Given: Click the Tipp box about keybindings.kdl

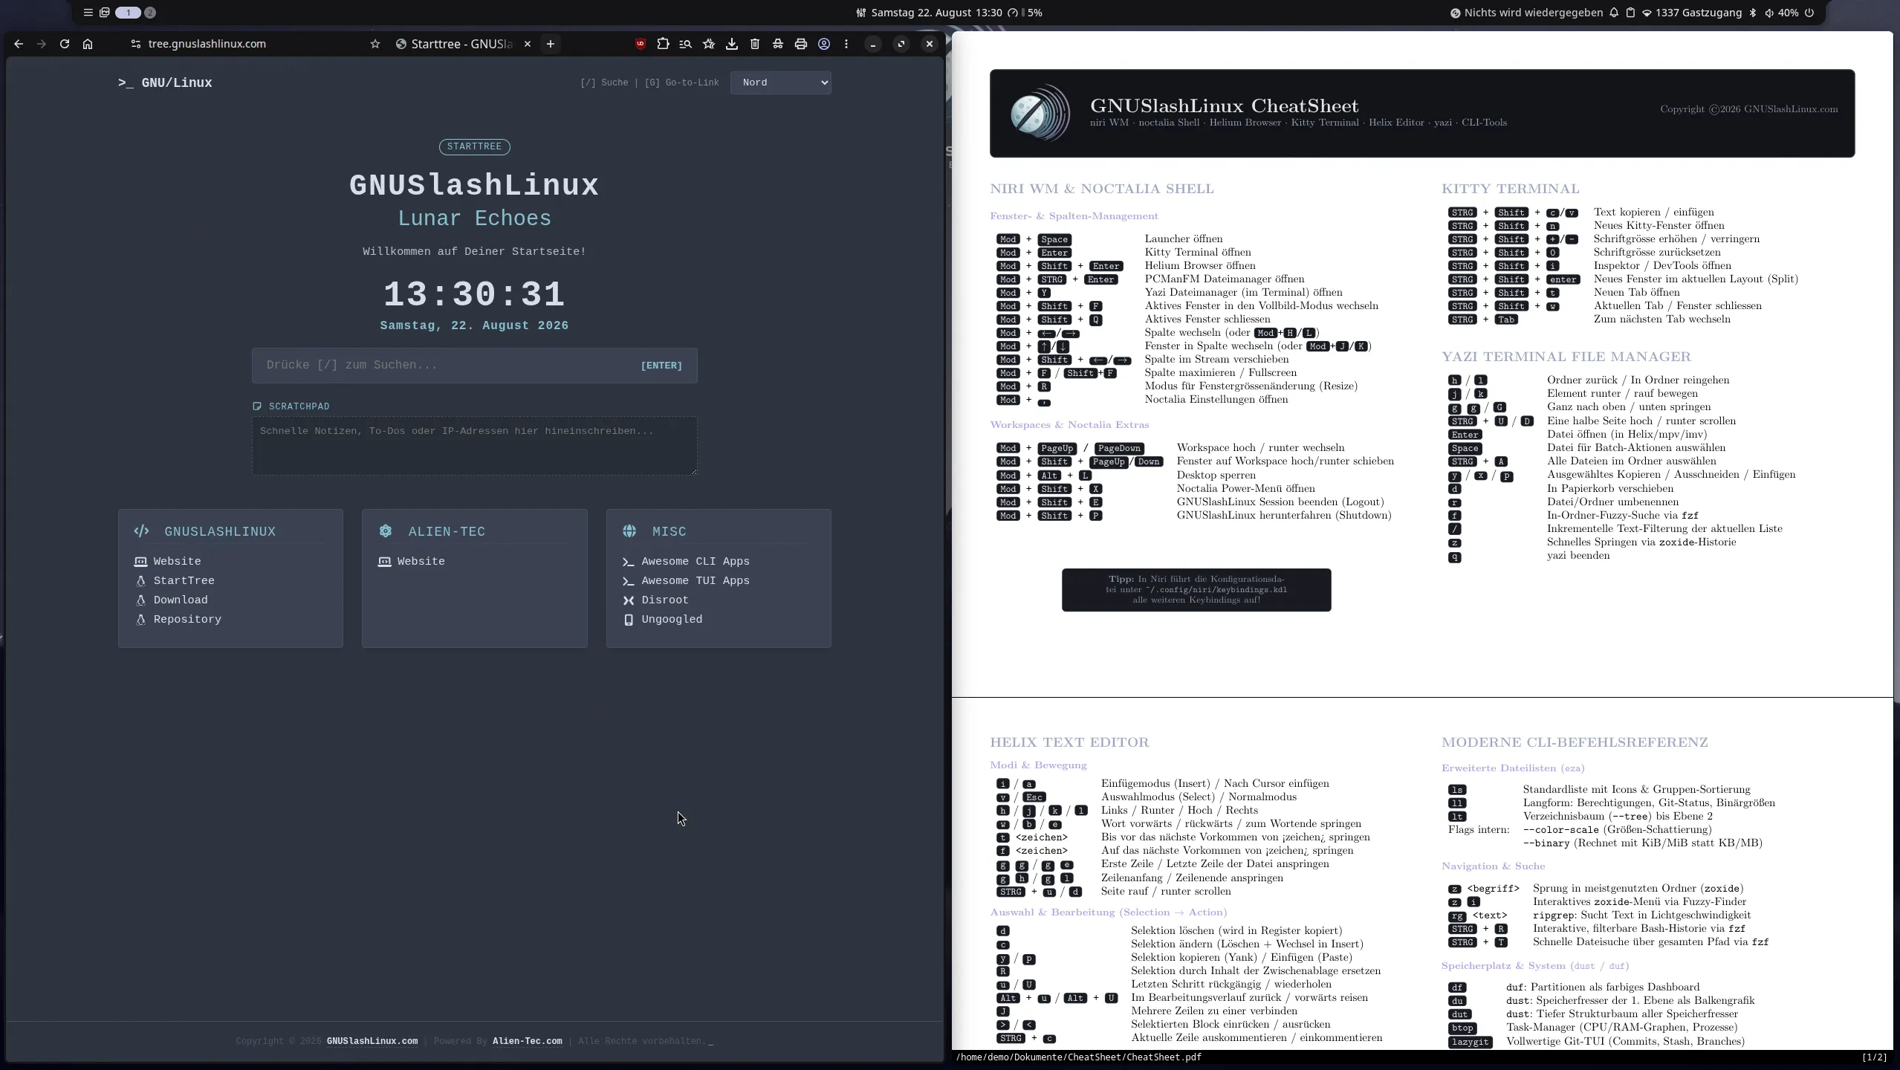Looking at the screenshot, I should (1196, 590).
